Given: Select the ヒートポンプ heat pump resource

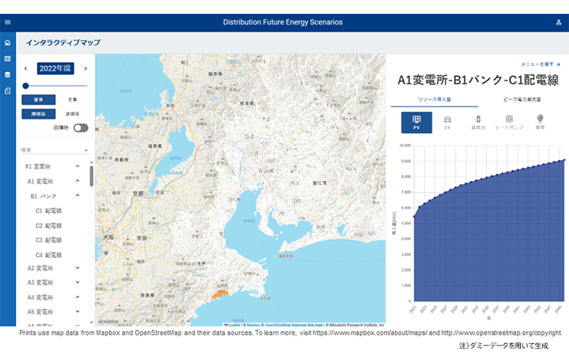Looking at the screenshot, I should [509, 123].
